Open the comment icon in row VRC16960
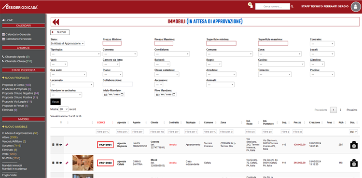The image size is (362, 178). point(60,163)
